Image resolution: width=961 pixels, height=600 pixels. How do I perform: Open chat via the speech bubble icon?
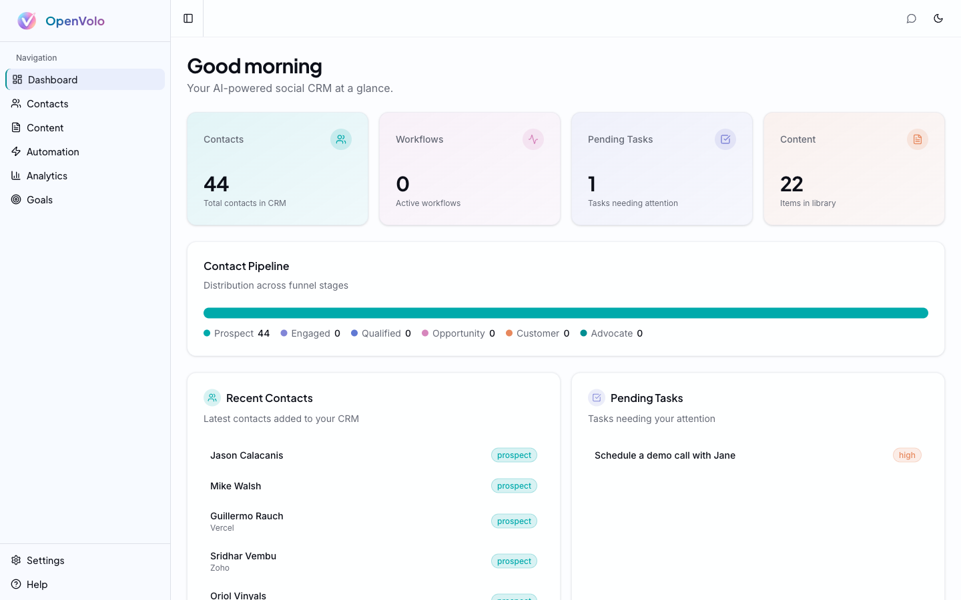click(x=912, y=19)
